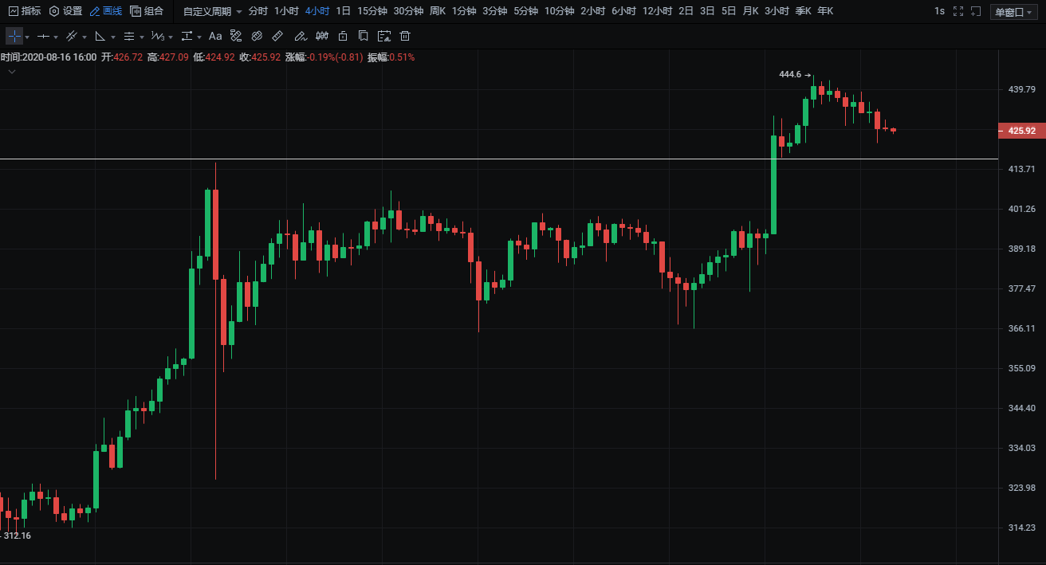Open 设置 settings
Screen dimensions: 1046x565
pos(65,11)
